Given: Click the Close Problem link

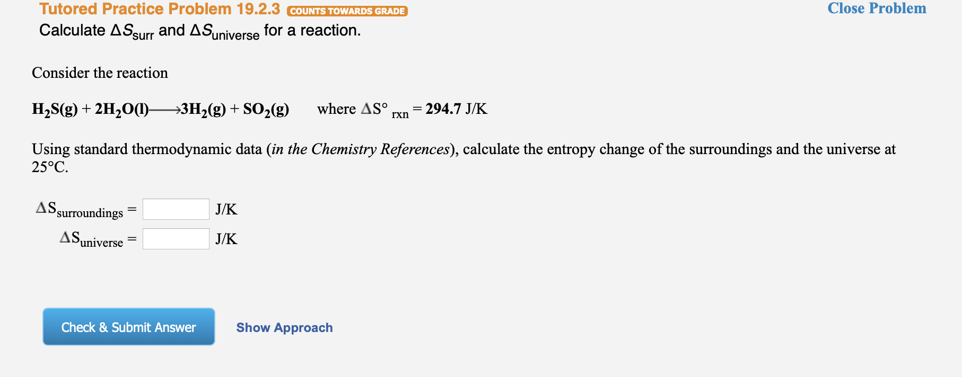Looking at the screenshot, I should (x=879, y=8).
